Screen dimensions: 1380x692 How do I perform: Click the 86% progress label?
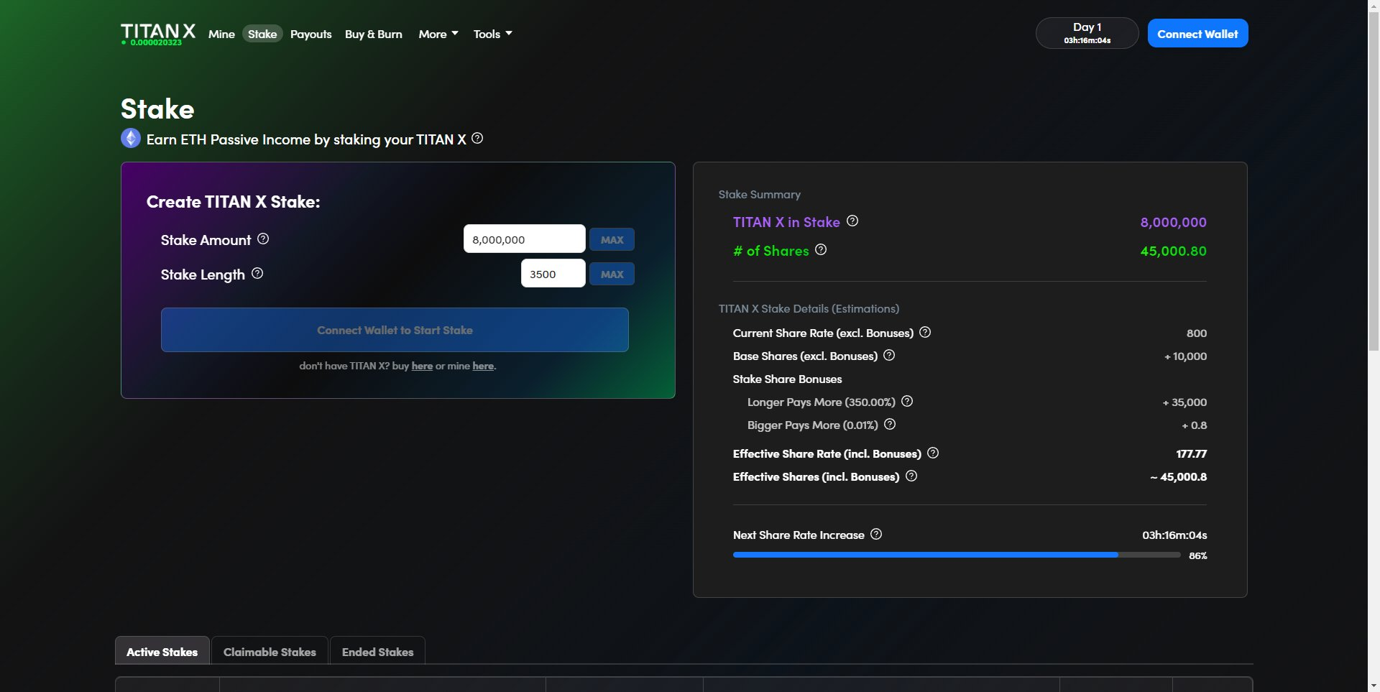1197,555
